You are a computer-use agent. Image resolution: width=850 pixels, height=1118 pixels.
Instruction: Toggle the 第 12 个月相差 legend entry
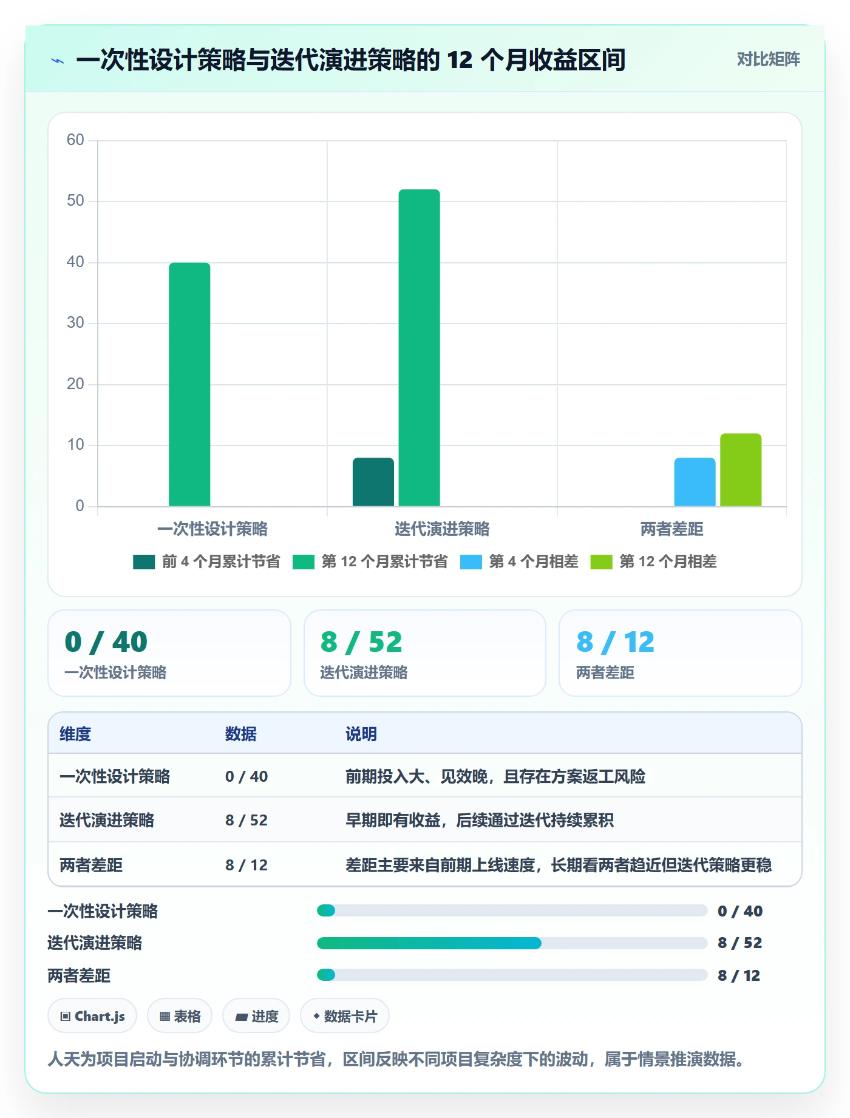point(653,562)
